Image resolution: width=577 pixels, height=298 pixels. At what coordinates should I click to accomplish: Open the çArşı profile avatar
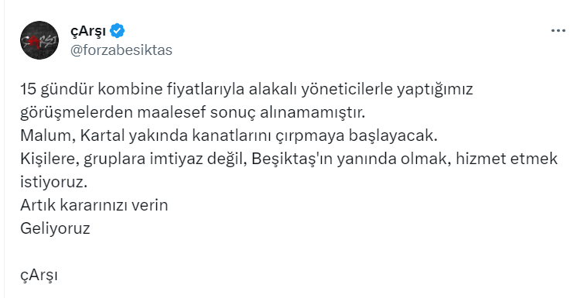(39, 40)
